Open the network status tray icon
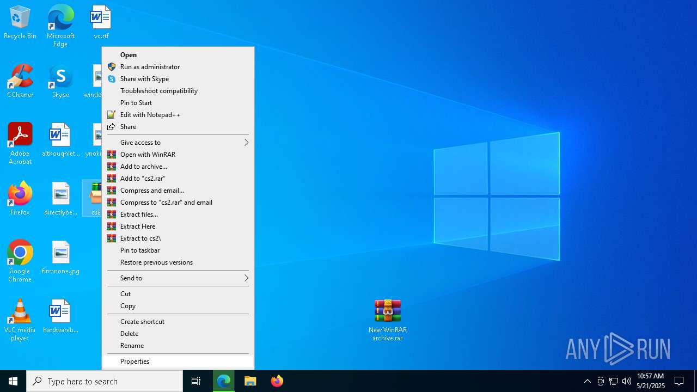This screenshot has width=697, height=392. coord(614,381)
